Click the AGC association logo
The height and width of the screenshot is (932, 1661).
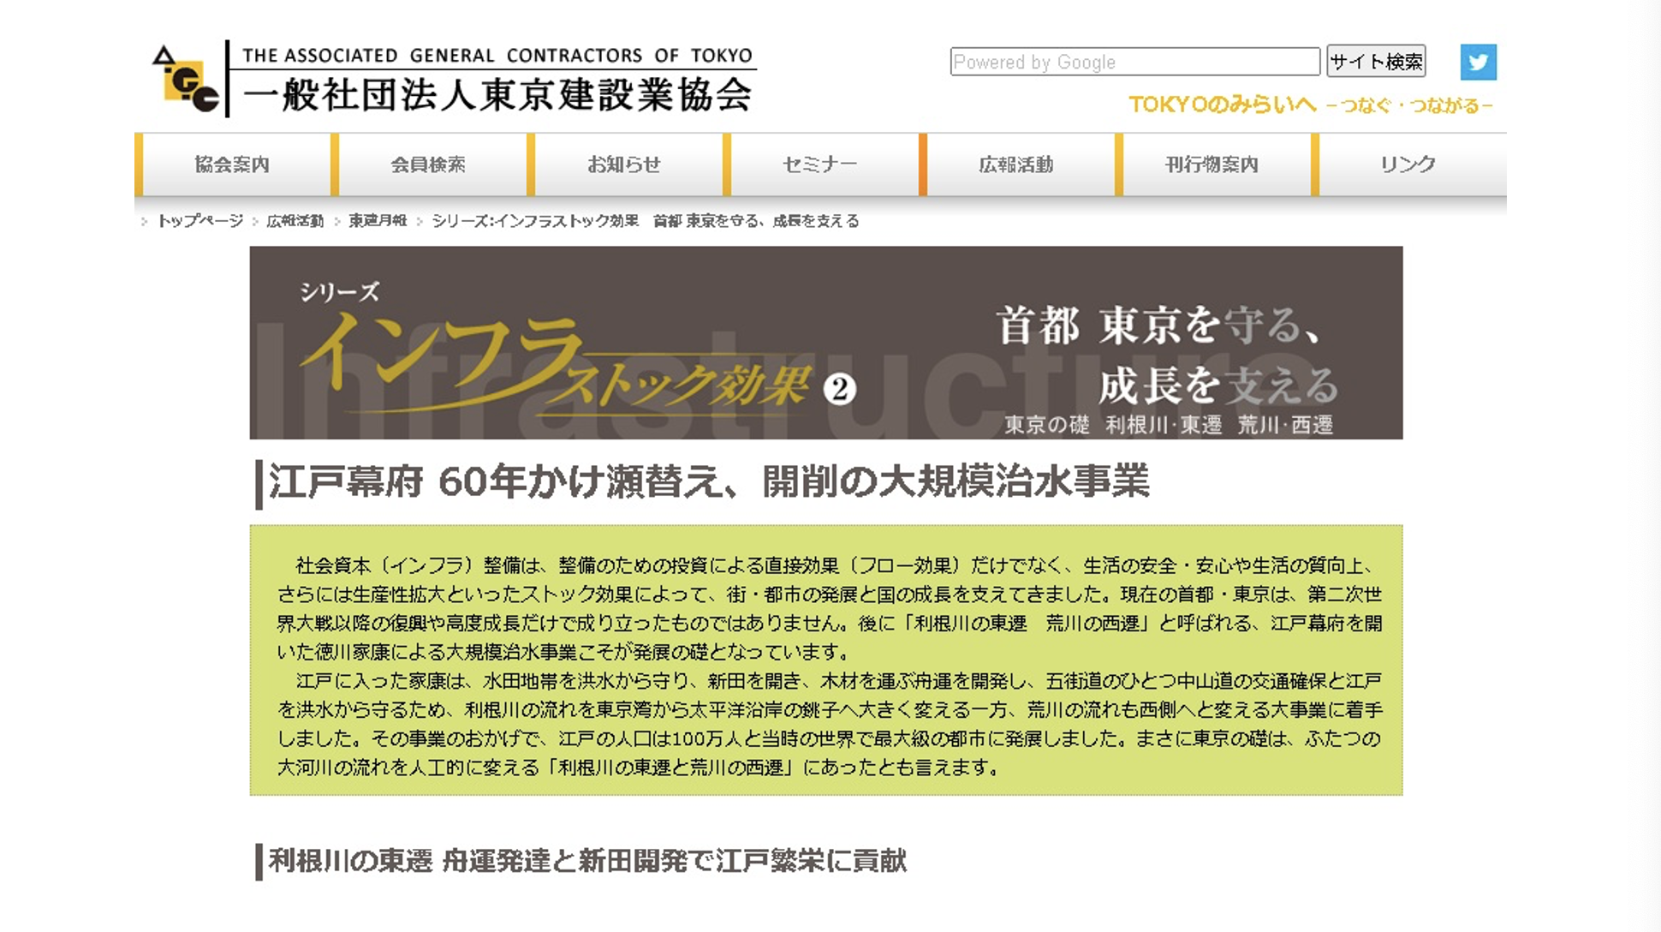point(186,80)
